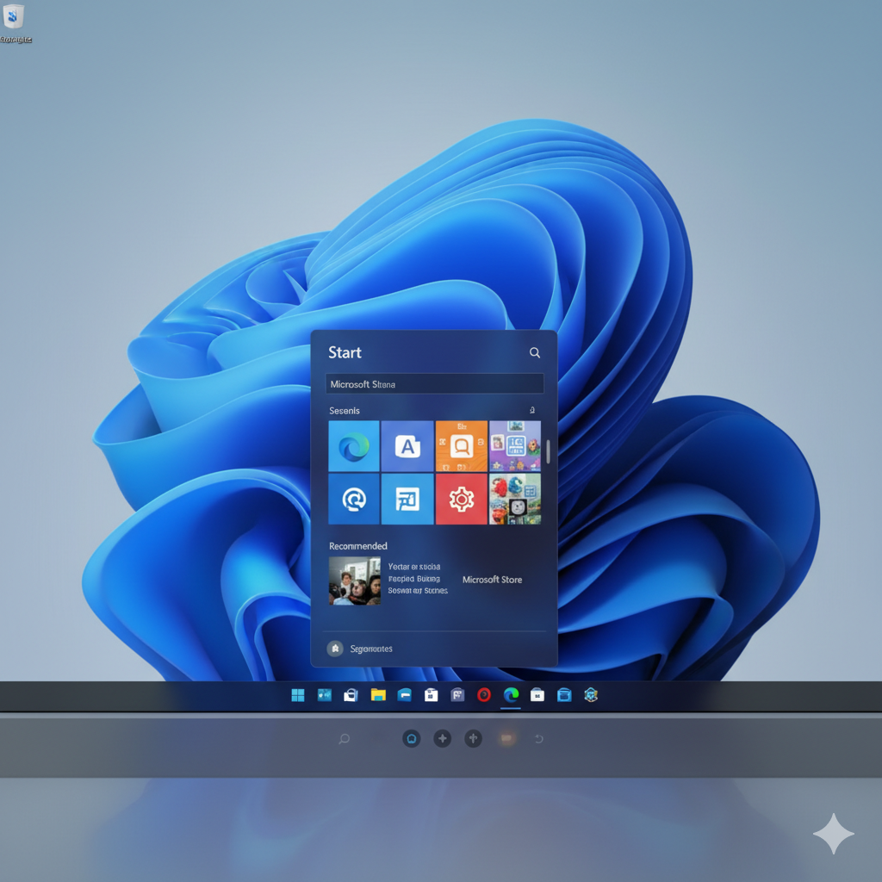
Task: Click the user account button at Start bottom
Action: (x=335, y=649)
